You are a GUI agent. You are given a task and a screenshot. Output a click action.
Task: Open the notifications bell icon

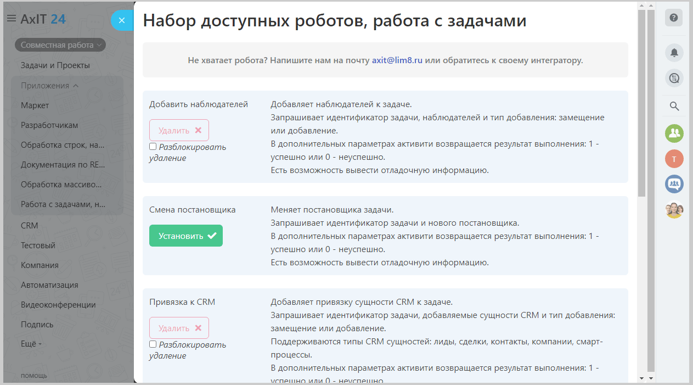point(674,53)
